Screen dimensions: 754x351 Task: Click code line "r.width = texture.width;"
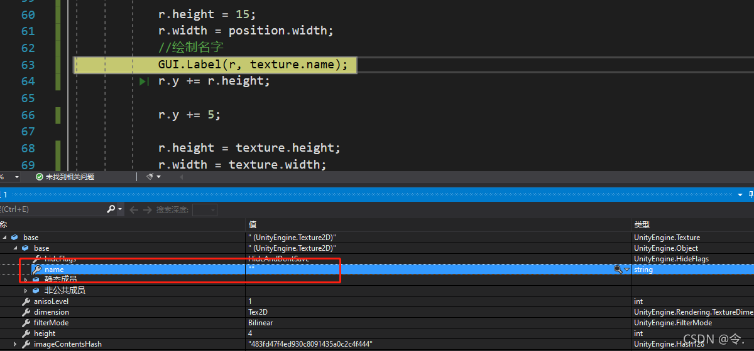tap(242, 164)
